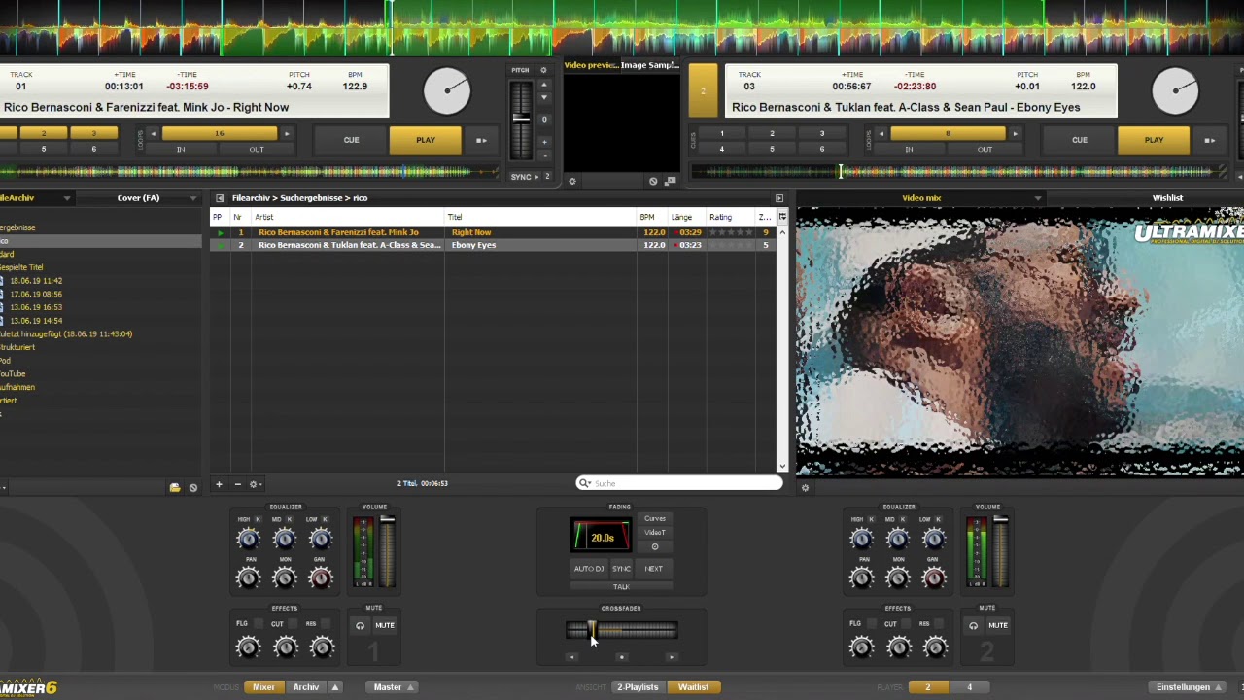Expand the Einstellungen menu

[x=1189, y=687]
